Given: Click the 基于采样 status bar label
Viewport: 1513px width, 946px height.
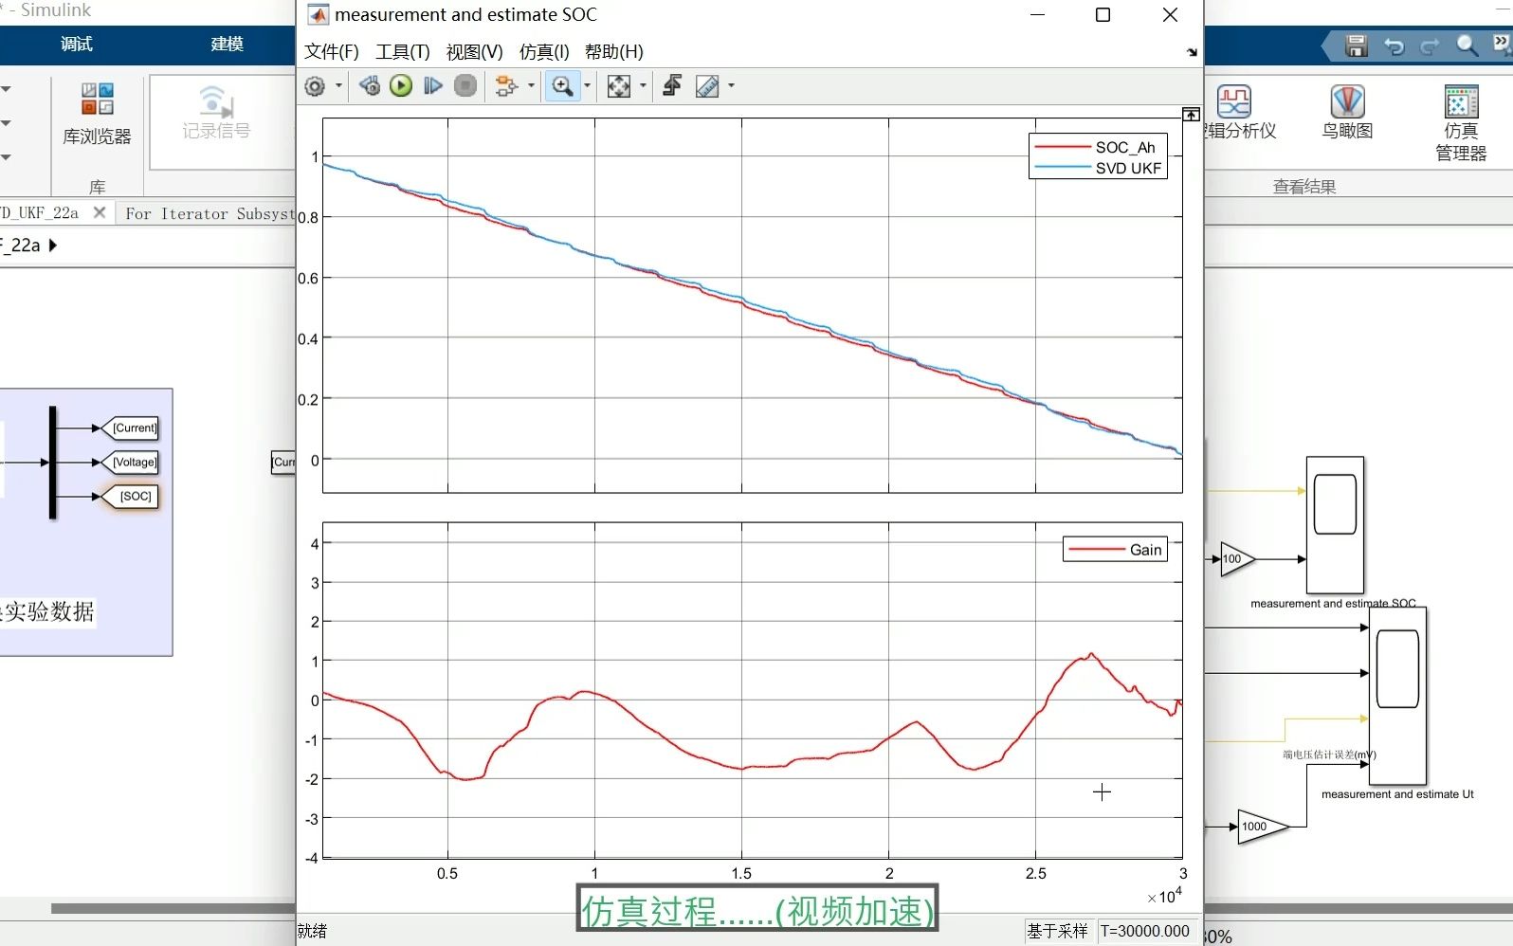Looking at the screenshot, I should pyautogui.click(x=1057, y=931).
